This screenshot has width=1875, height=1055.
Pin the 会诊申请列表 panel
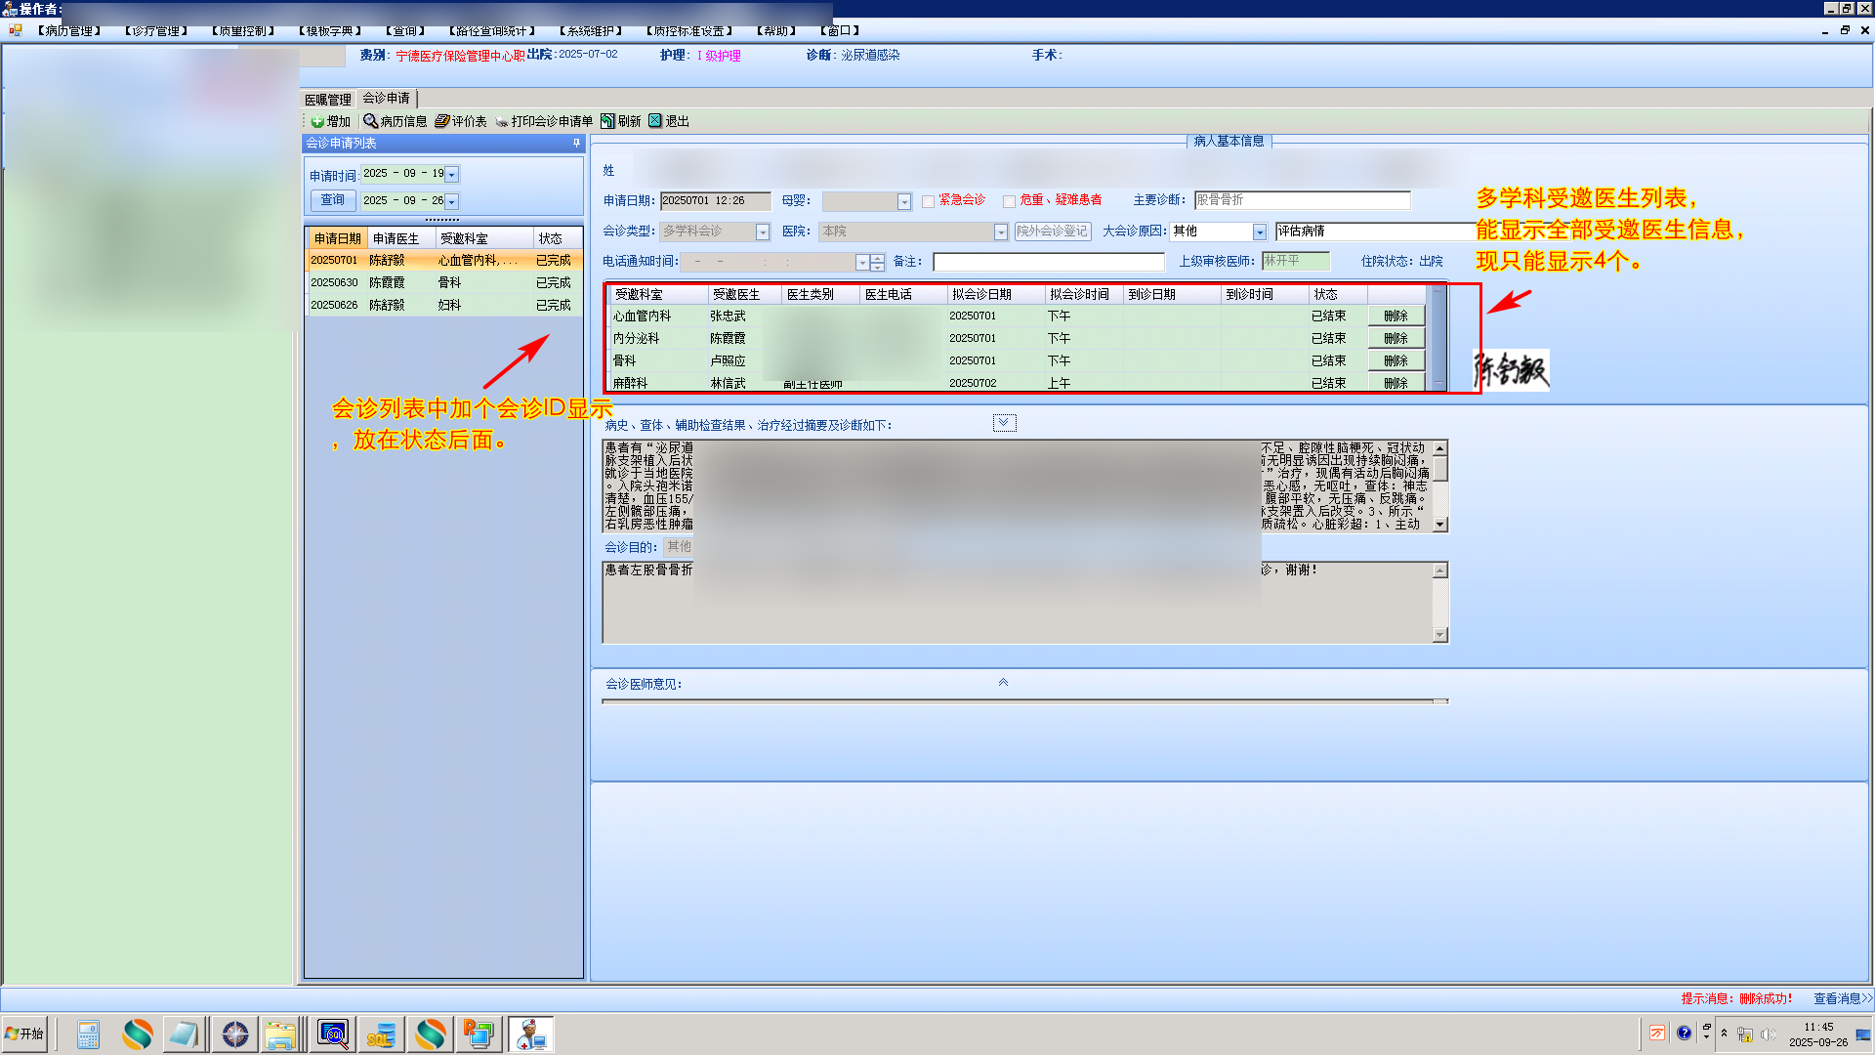point(576,143)
